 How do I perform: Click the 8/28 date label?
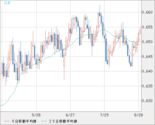click(x=139, y=115)
